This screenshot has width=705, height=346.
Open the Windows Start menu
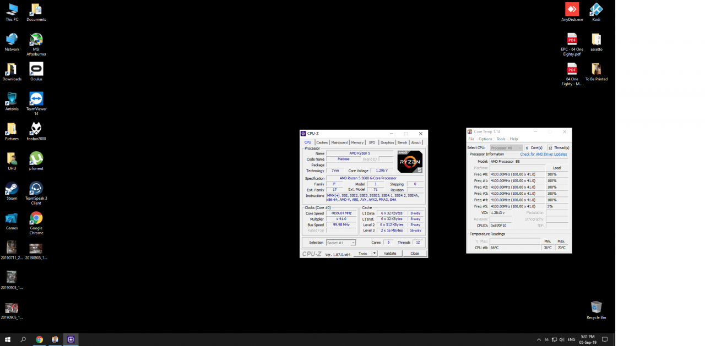coord(8,339)
